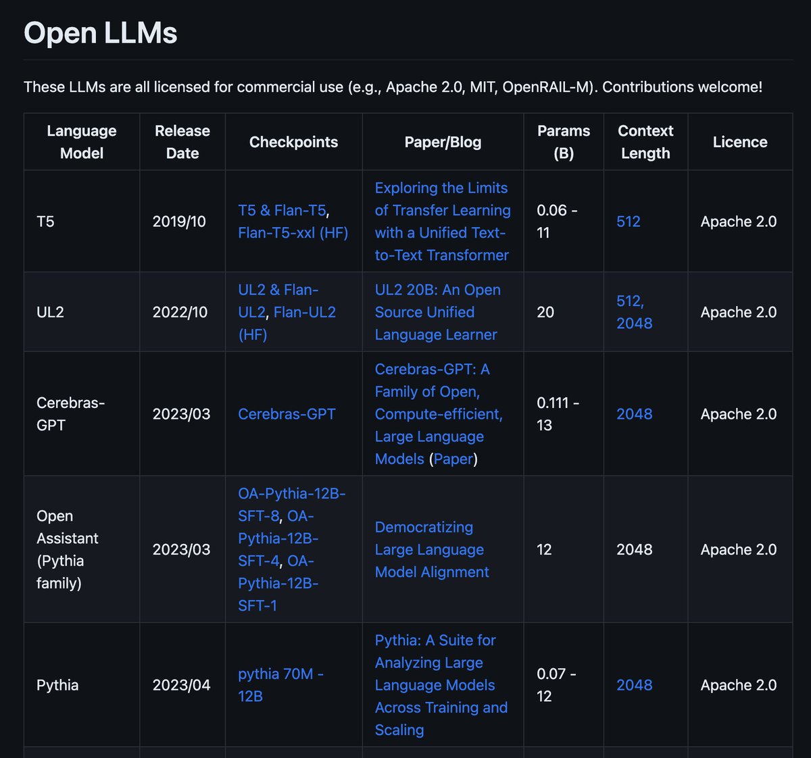Open the Flan-UL2 (HF) checkpoint link
The height and width of the screenshot is (758, 811).
tap(287, 323)
